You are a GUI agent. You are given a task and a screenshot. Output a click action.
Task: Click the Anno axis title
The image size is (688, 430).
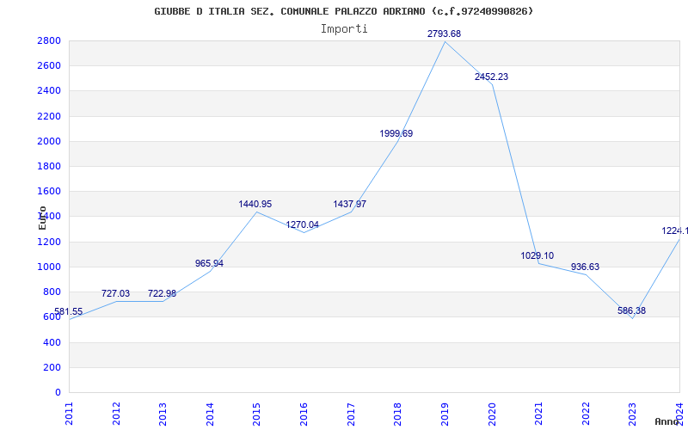tap(667, 421)
